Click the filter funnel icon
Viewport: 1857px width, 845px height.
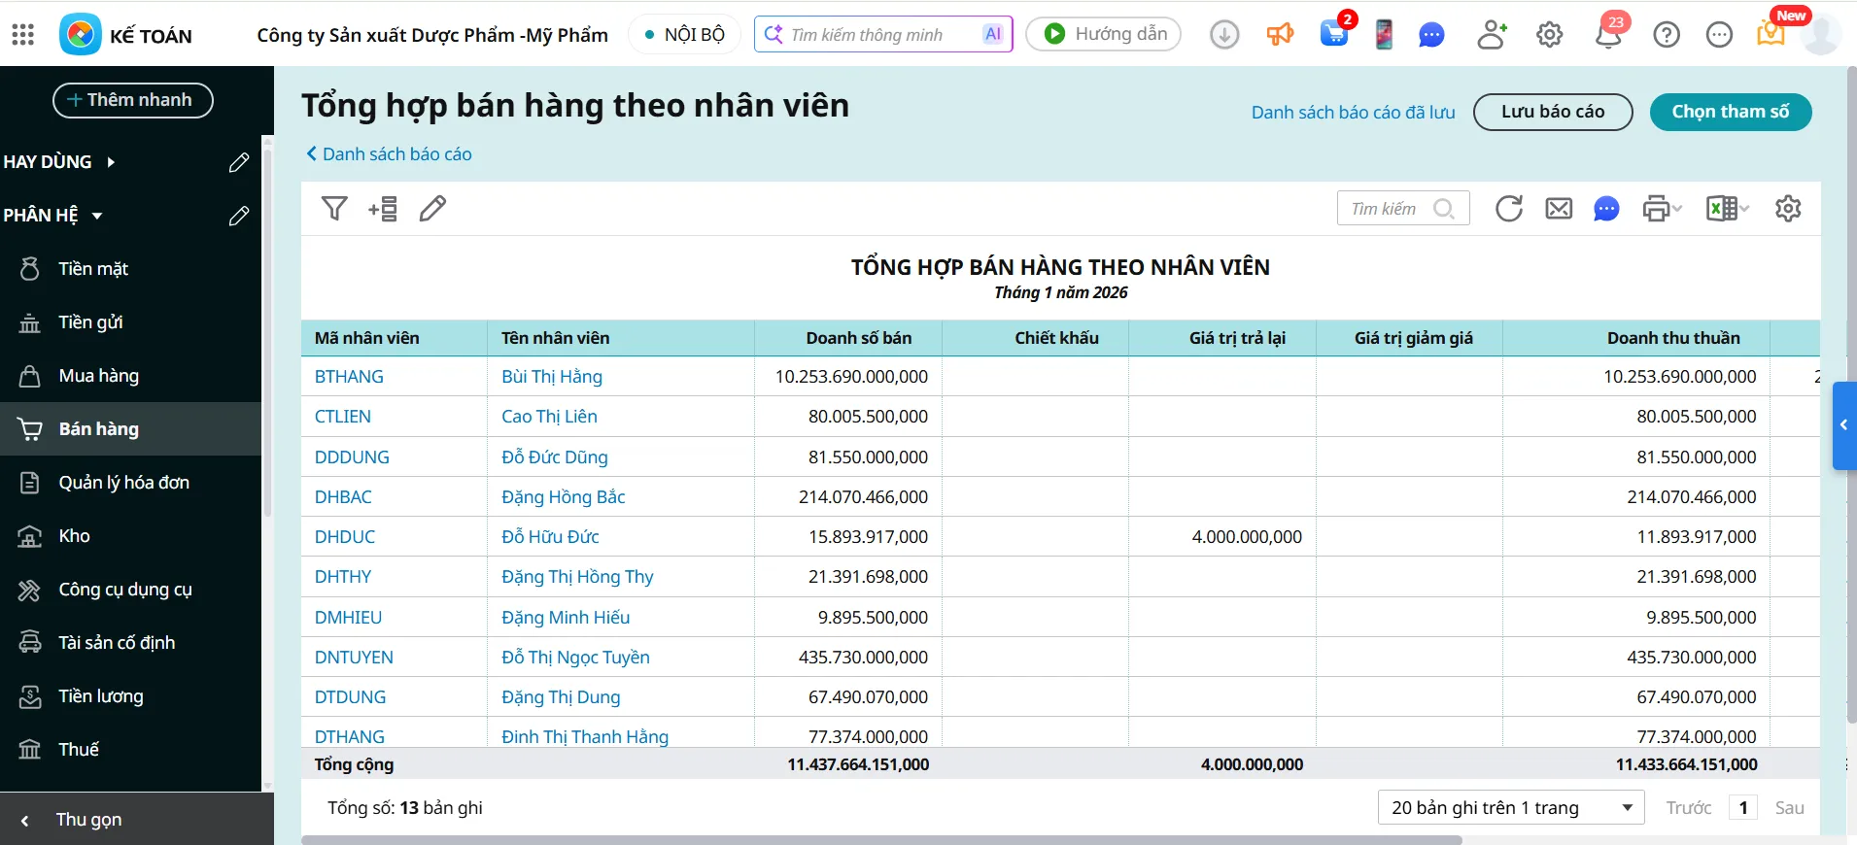tap(334, 209)
